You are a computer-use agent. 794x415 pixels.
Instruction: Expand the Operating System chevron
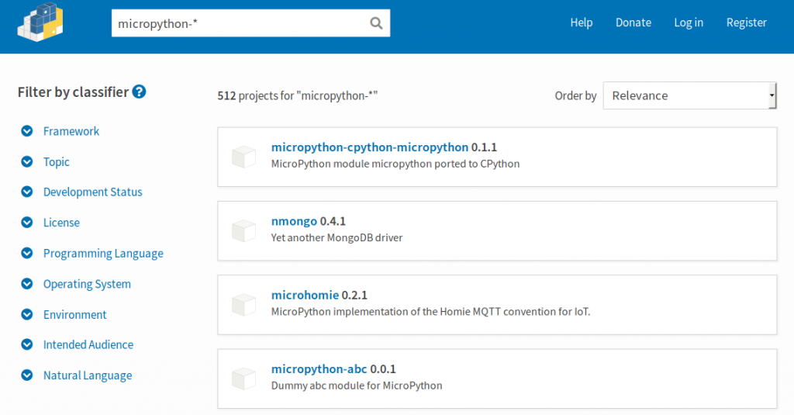click(x=27, y=284)
